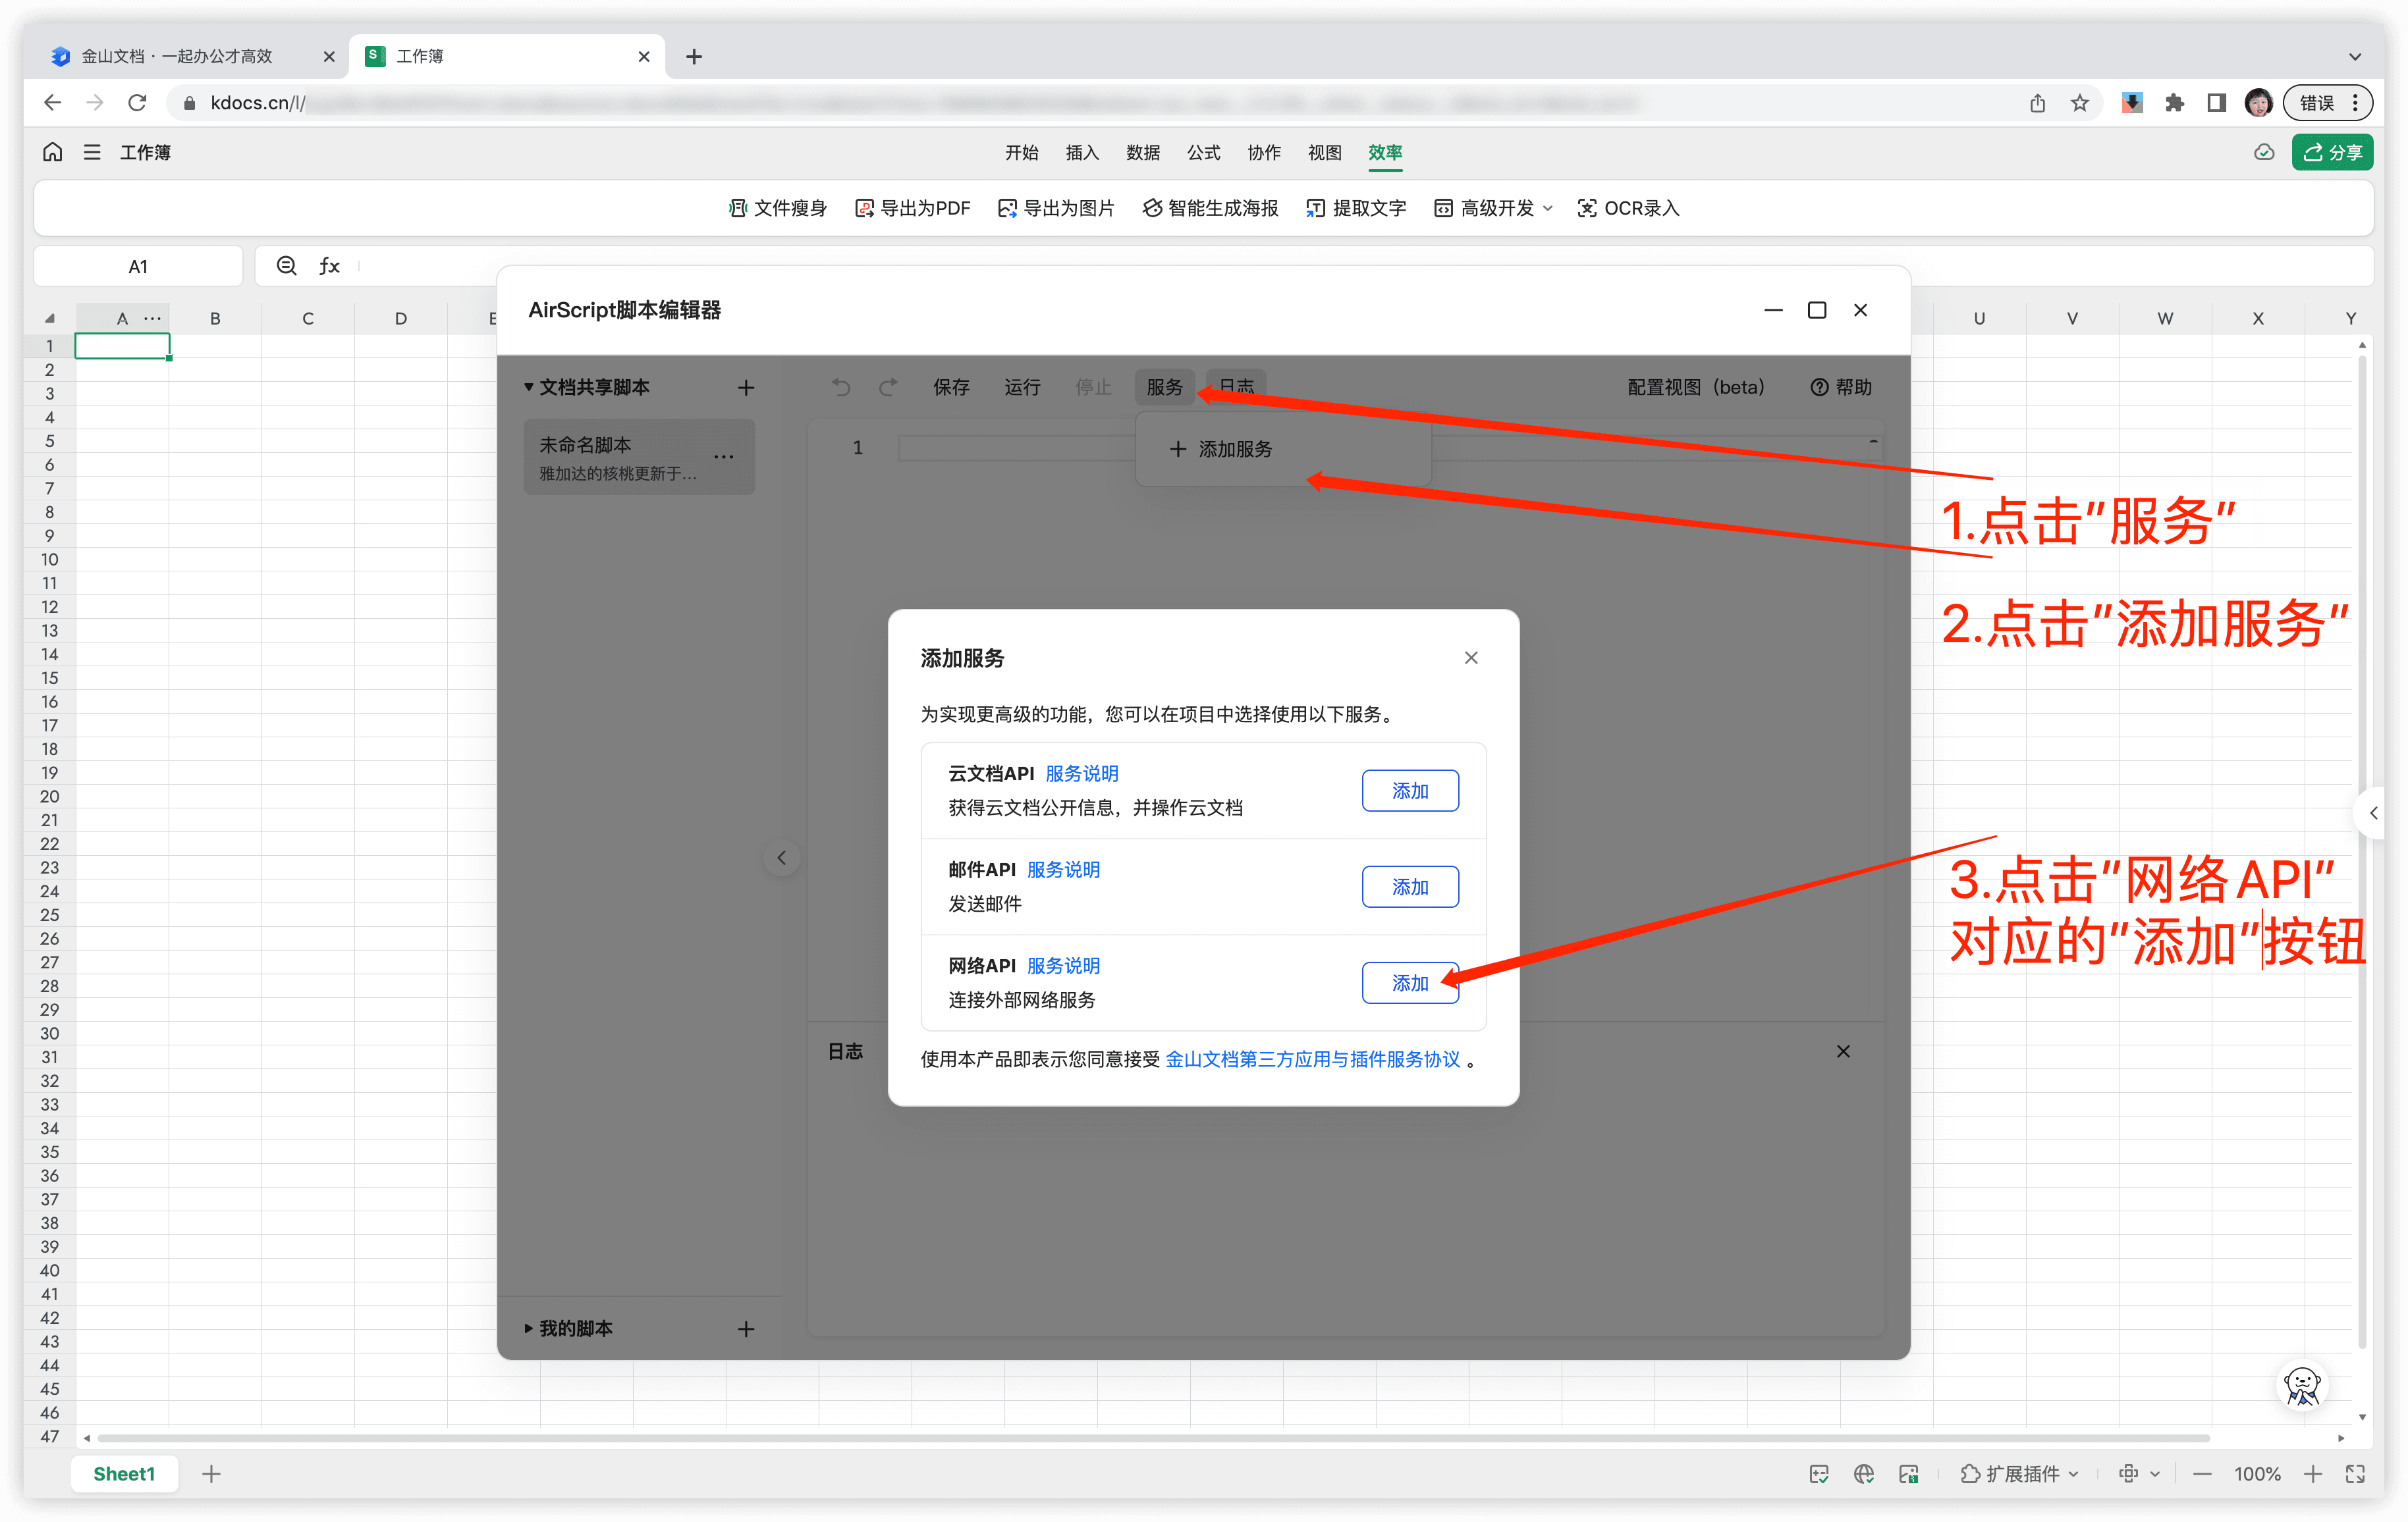Open the 公式 ribbon tab
The height and width of the screenshot is (1522, 2408).
click(1203, 152)
